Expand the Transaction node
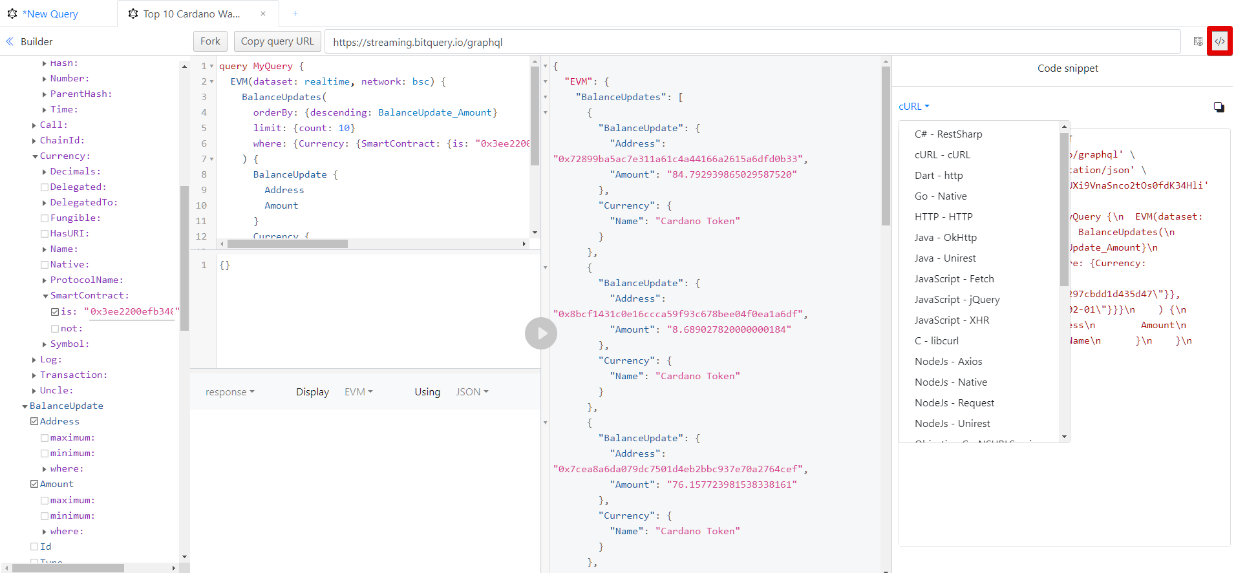 pos(34,375)
